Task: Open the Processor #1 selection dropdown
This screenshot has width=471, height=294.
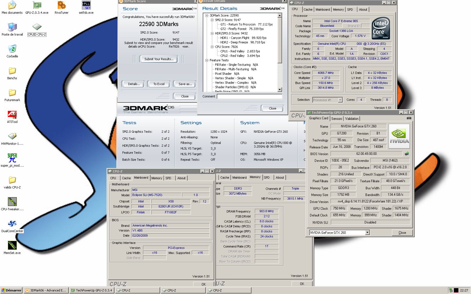Action: pos(340,100)
